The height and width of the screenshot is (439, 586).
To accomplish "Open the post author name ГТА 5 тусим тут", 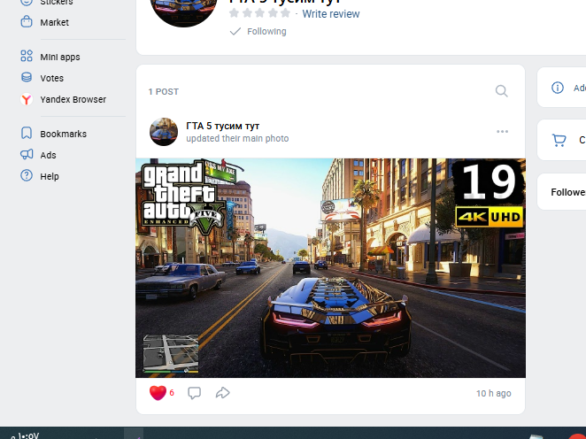I will click(x=223, y=126).
